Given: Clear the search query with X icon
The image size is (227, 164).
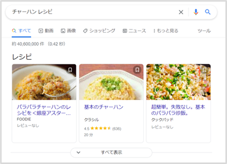Looking at the screenshot, I should coord(181,12).
